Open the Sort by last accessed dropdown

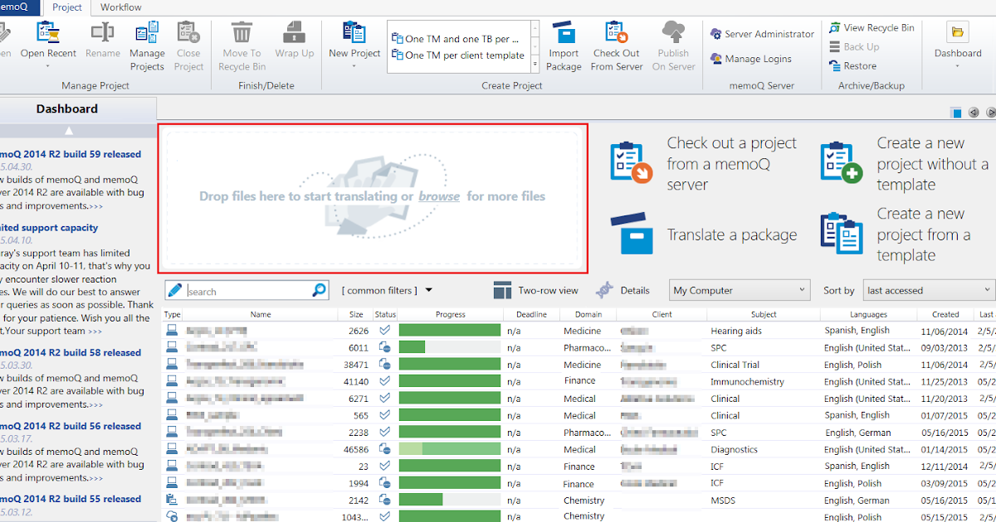929,291
